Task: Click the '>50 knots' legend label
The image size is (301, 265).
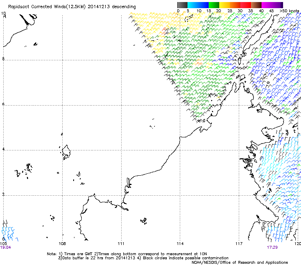Action: (x=289, y=11)
